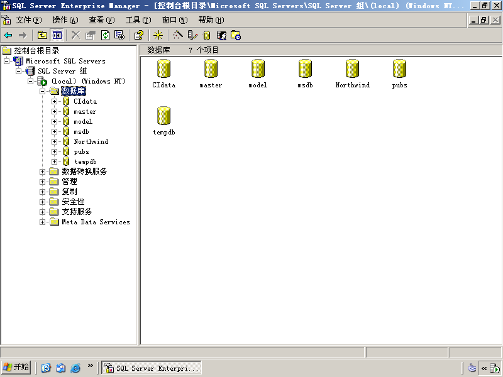Open the 操作(A) menu
This screenshot has height=377, width=503.
[65, 20]
